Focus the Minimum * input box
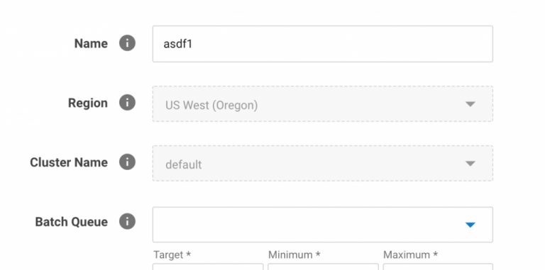Viewport: 545px width, 270px height. 323,266
